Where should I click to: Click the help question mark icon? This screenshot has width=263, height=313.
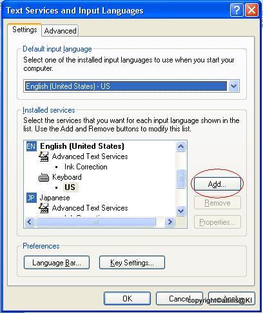[x=237, y=10]
